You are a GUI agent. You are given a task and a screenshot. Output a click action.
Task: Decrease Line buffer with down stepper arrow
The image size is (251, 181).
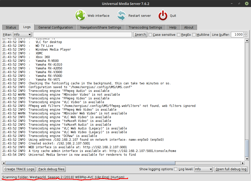click(x=245, y=36)
